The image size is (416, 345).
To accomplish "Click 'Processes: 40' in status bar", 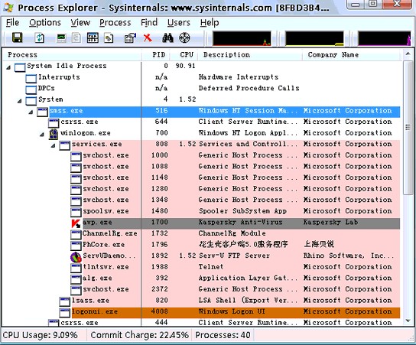I will (223, 336).
